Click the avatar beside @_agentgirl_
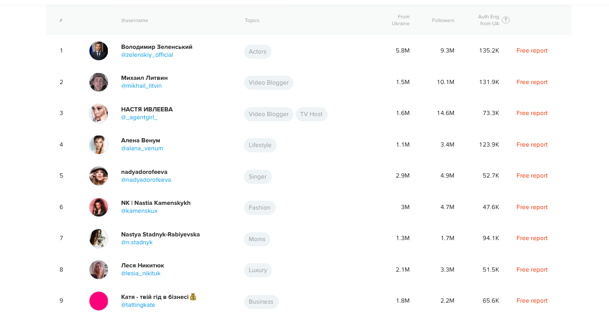 (98, 113)
